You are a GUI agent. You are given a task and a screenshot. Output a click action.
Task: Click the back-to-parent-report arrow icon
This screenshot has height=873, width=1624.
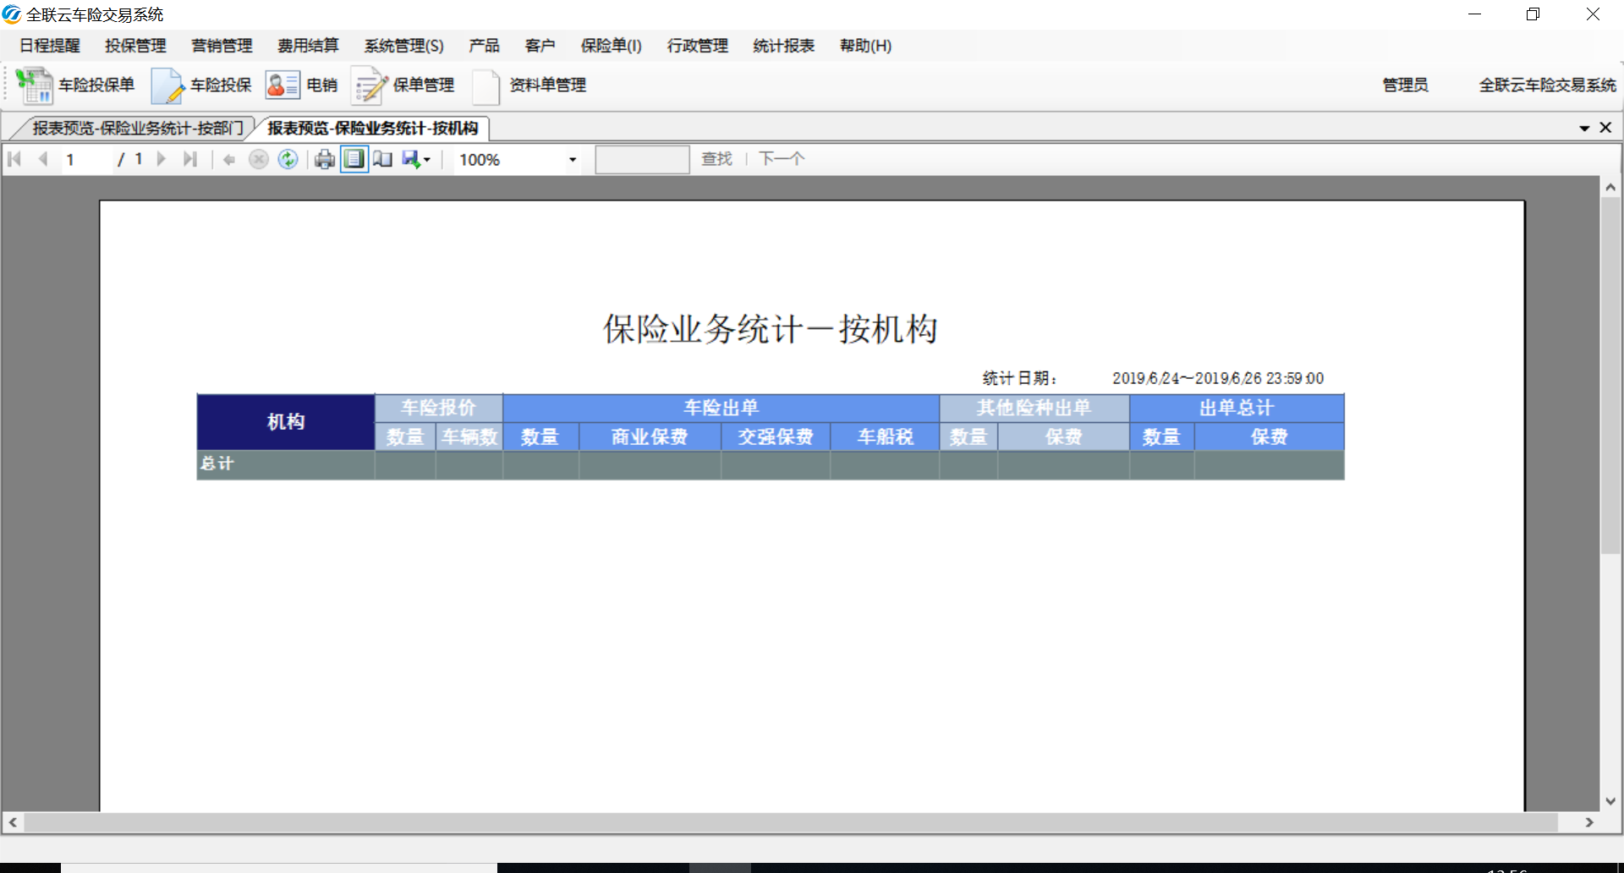tap(229, 159)
